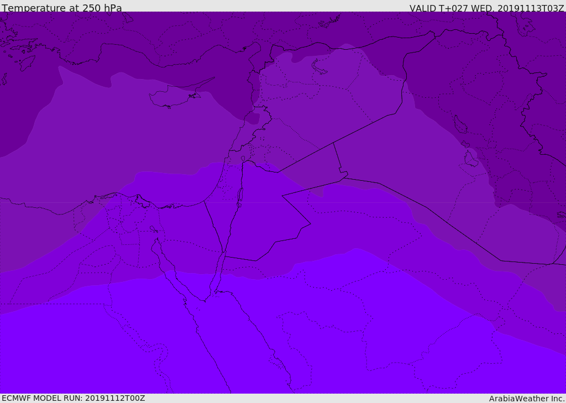This screenshot has width=566, height=403.
Task: Pick the darkest purple band over Turkey
Action: [166, 33]
